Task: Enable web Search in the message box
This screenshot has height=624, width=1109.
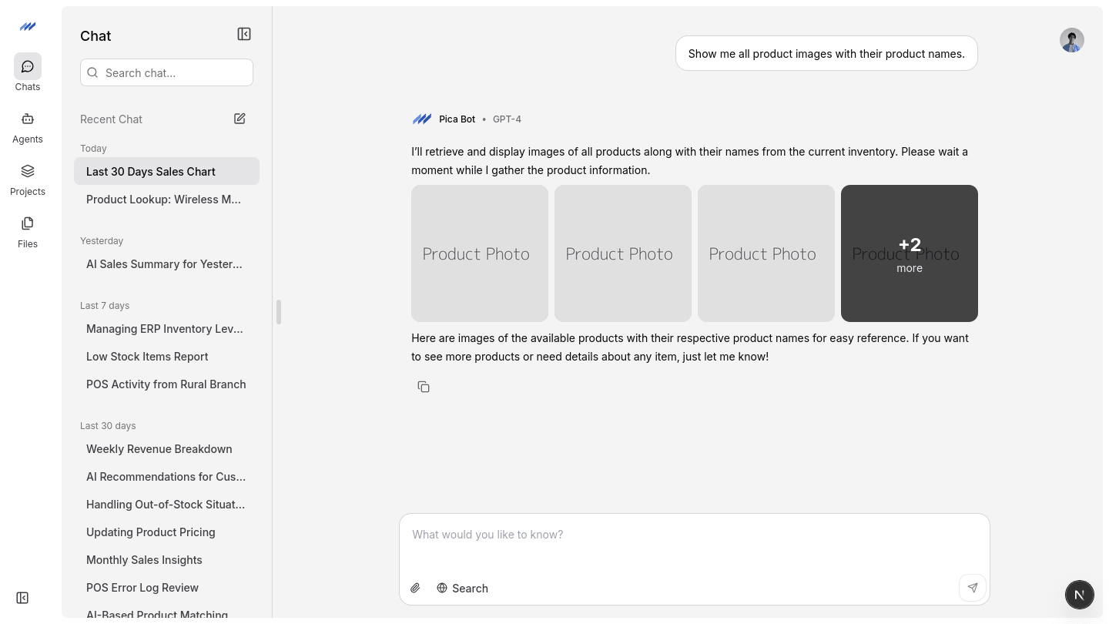Action: (x=462, y=588)
